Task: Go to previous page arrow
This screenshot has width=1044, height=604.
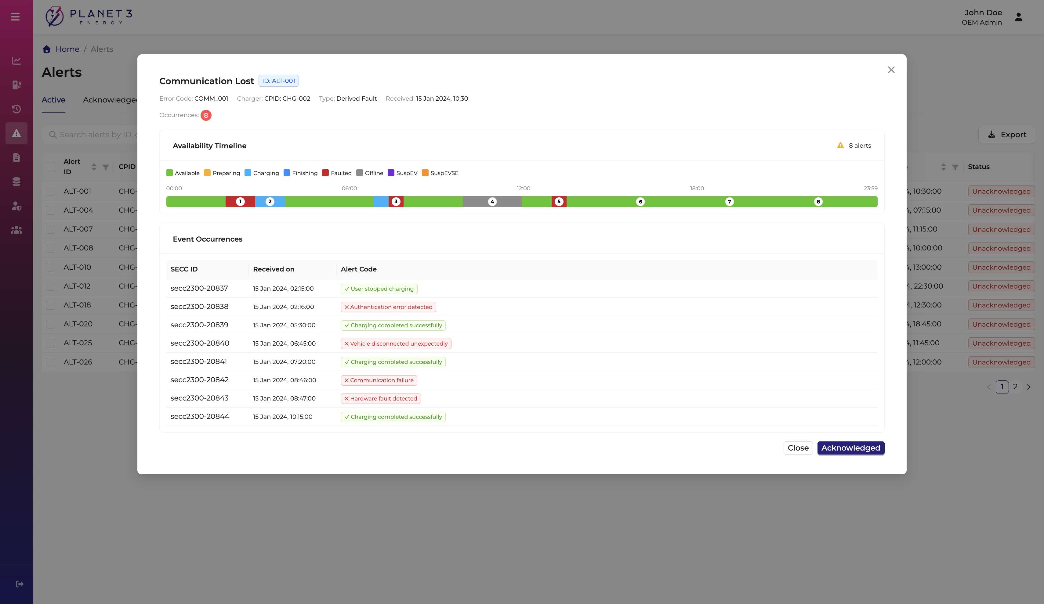Action: [989, 387]
